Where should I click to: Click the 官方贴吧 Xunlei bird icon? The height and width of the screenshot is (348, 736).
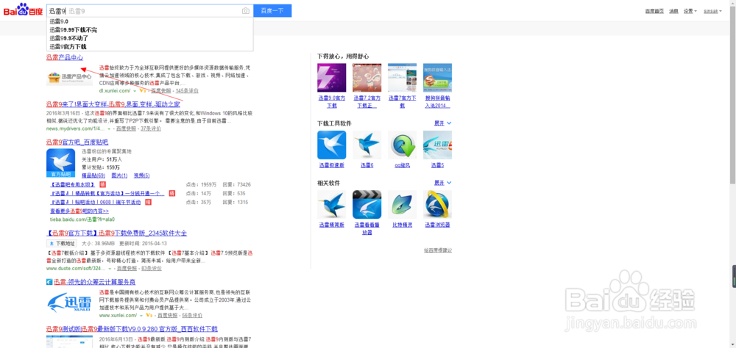click(x=60, y=163)
